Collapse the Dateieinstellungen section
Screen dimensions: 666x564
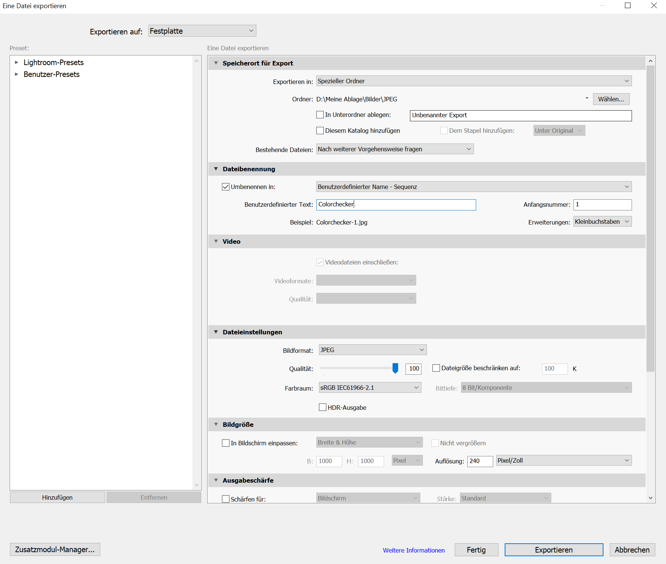click(216, 332)
